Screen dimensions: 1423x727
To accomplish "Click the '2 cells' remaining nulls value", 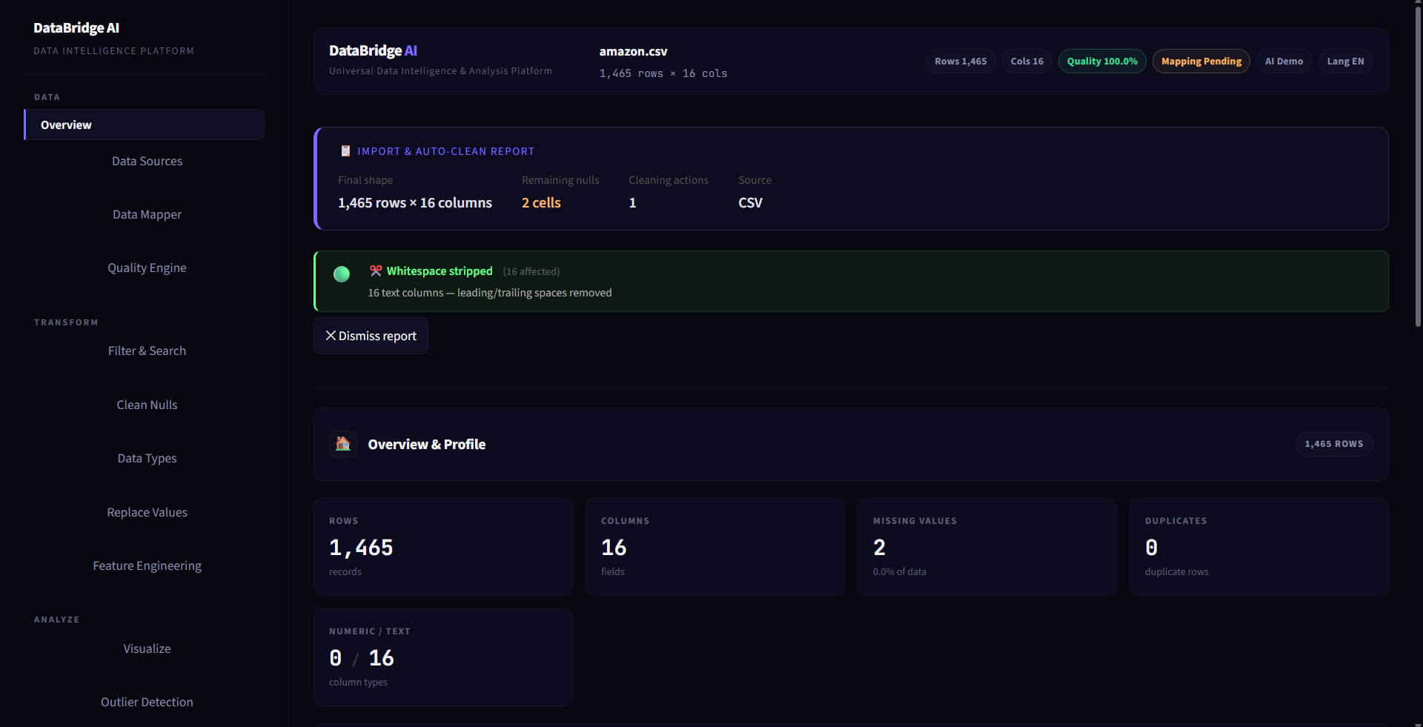I will (x=541, y=203).
